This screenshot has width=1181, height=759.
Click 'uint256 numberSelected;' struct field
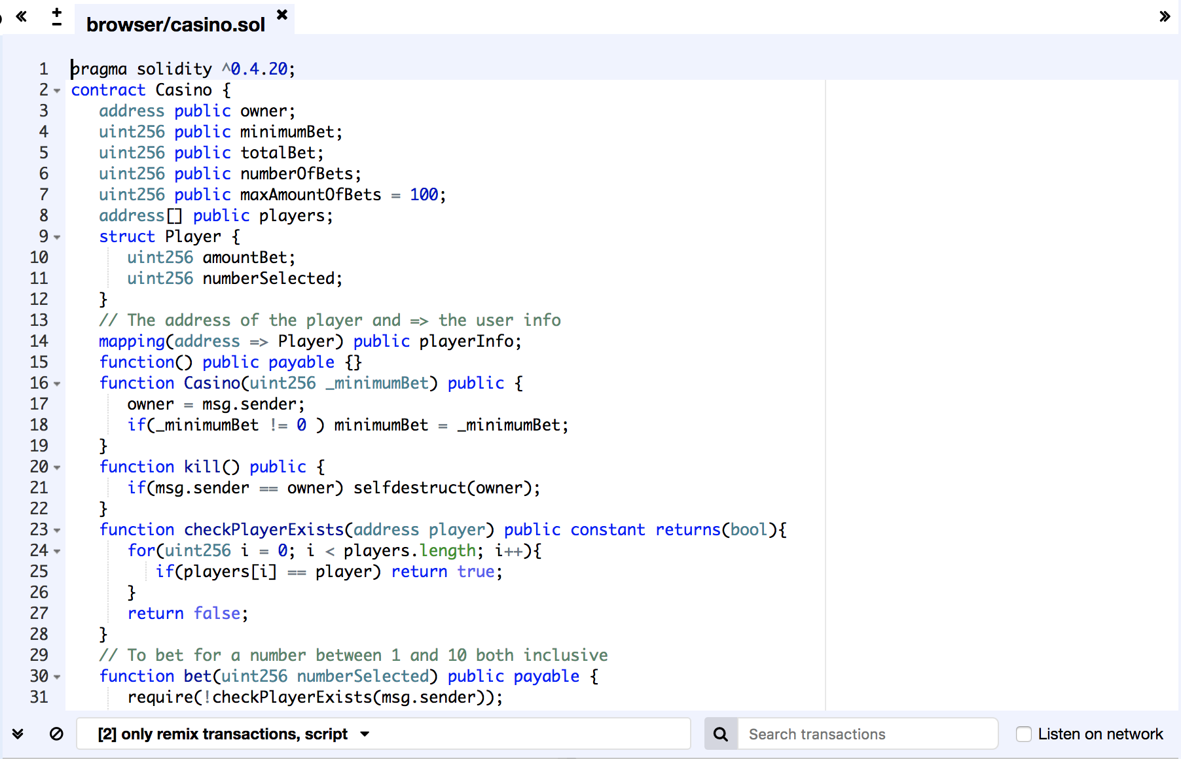click(x=235, y=278)
